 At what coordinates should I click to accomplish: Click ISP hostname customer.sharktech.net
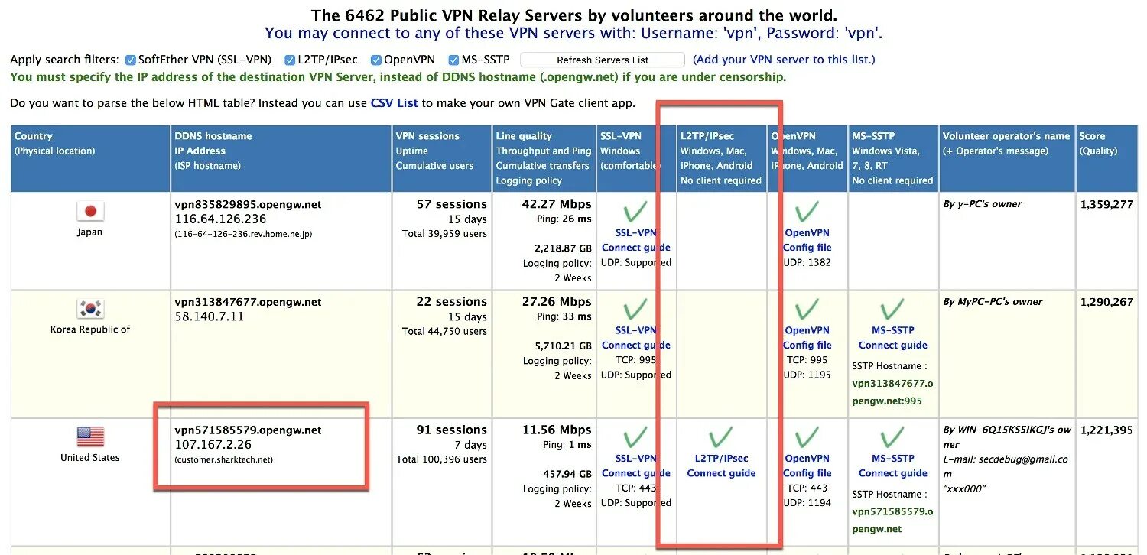(x=223, y=459)
